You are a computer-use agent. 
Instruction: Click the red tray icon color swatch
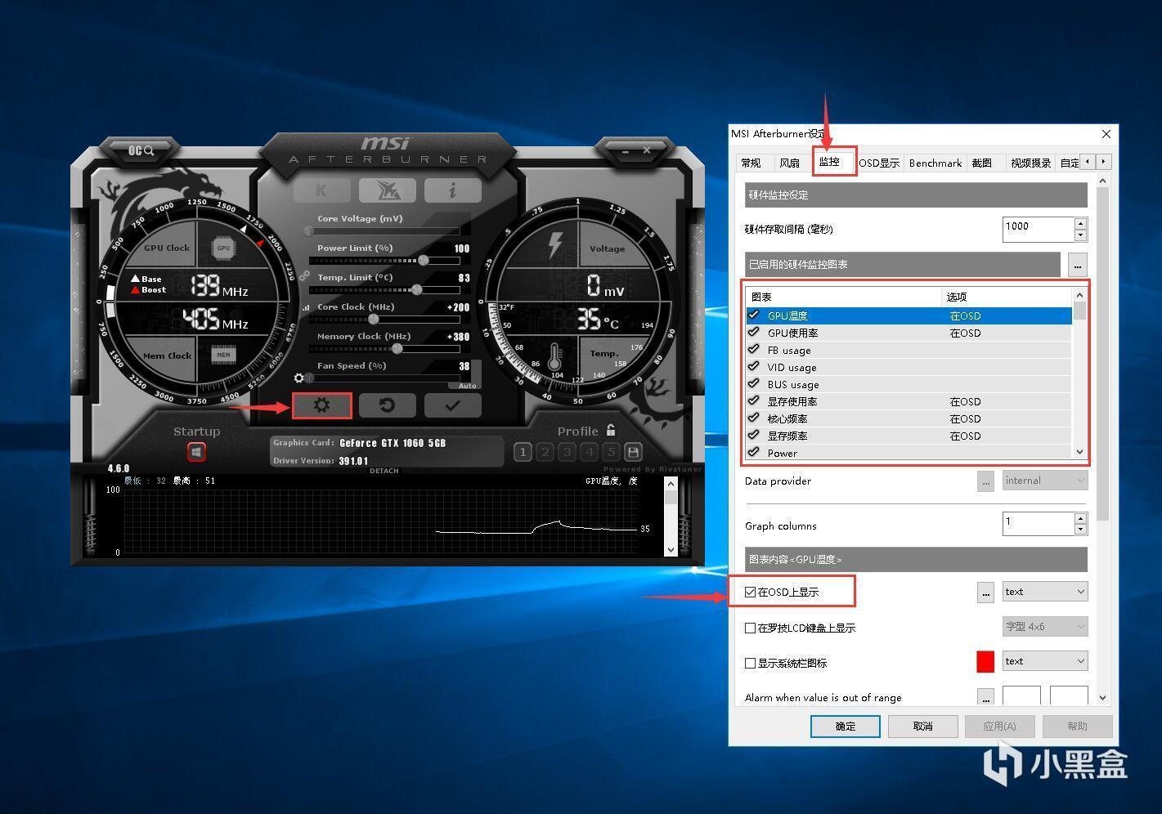pyautogui.click(x=985, y=661)
